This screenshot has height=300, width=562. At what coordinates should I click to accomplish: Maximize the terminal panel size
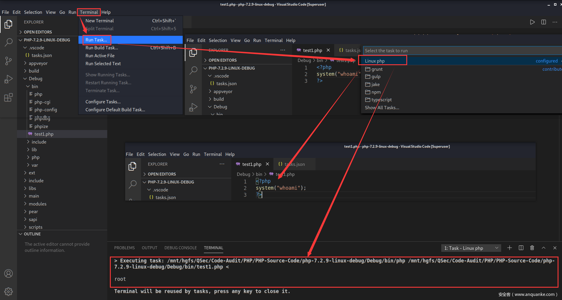click(543, 248)
